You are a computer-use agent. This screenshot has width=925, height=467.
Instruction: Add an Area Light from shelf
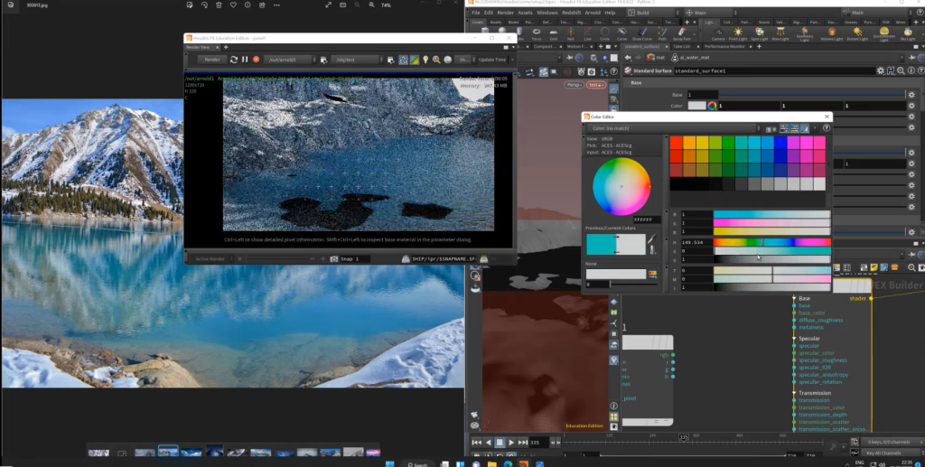point(780,33)
